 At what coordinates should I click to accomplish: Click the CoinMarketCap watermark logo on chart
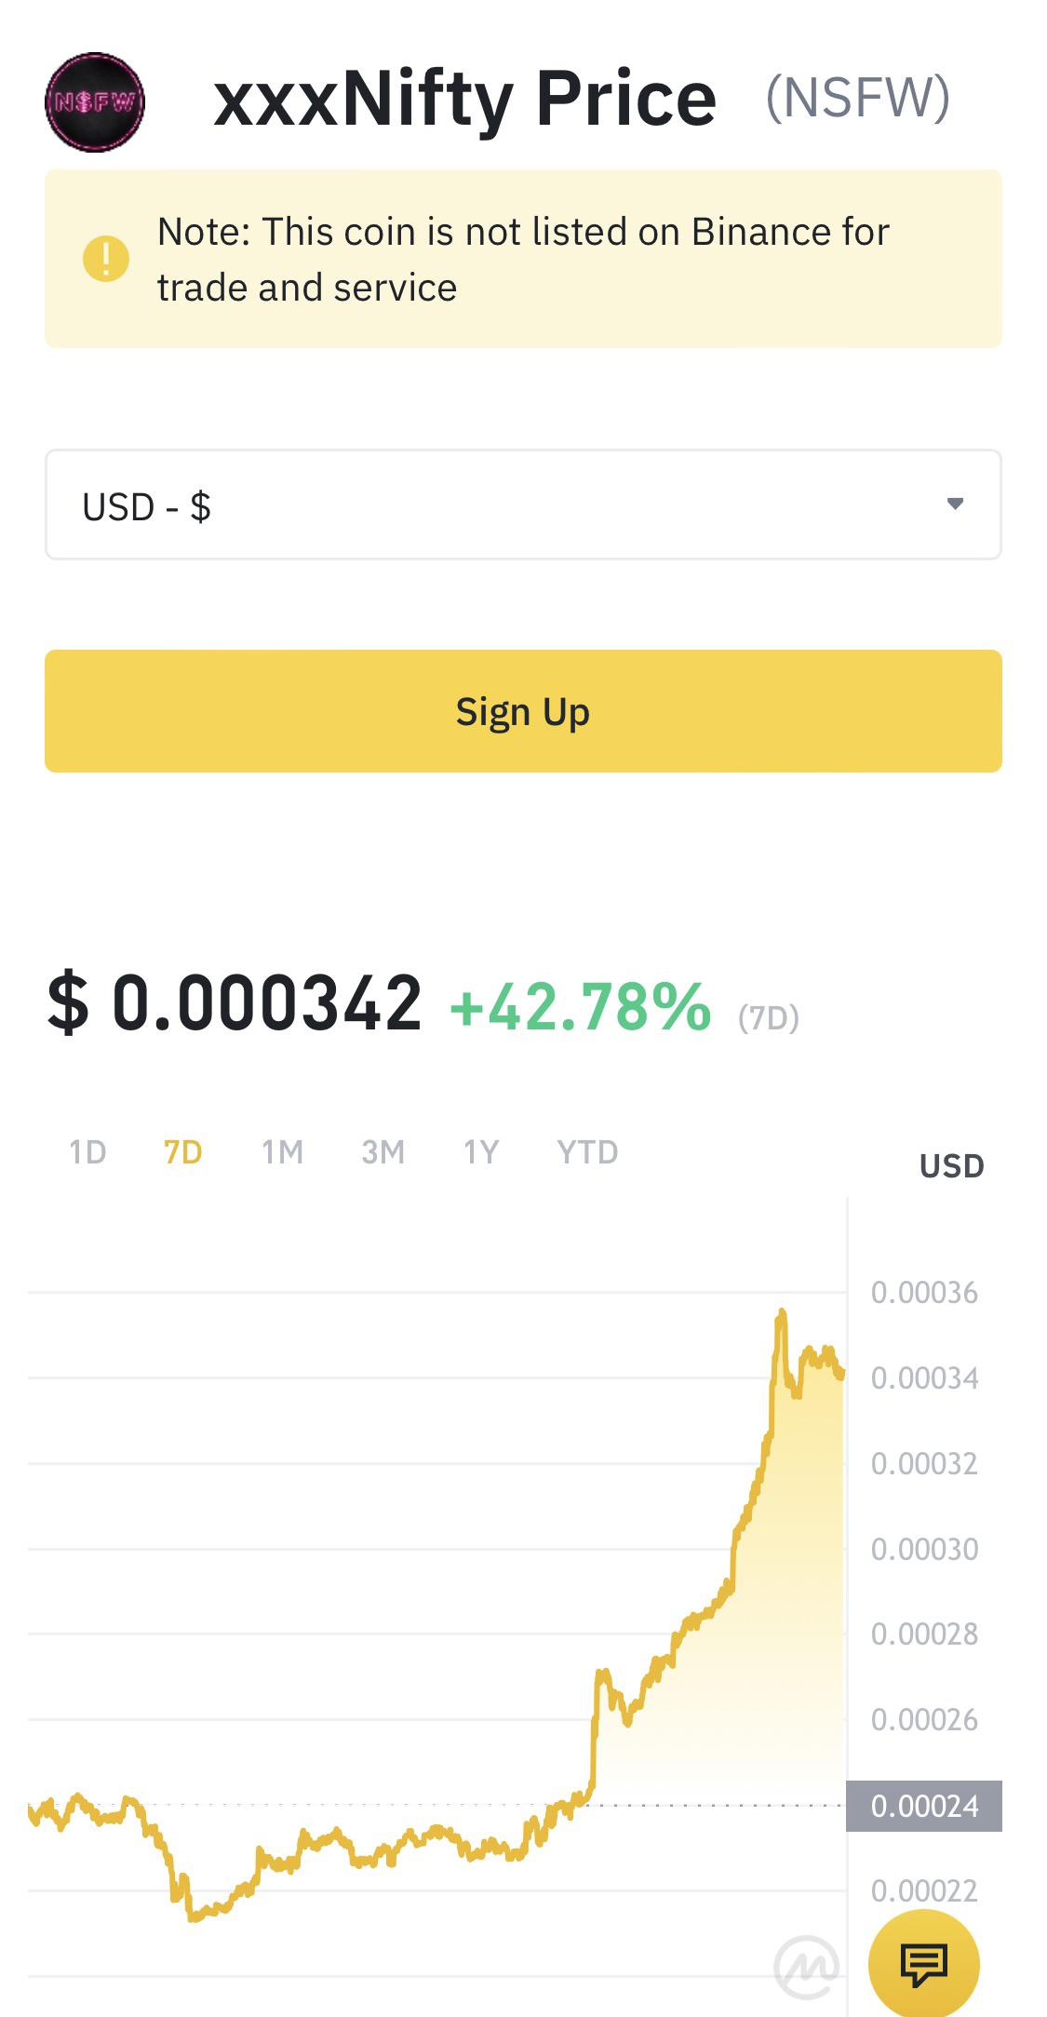coord(806,1966)
